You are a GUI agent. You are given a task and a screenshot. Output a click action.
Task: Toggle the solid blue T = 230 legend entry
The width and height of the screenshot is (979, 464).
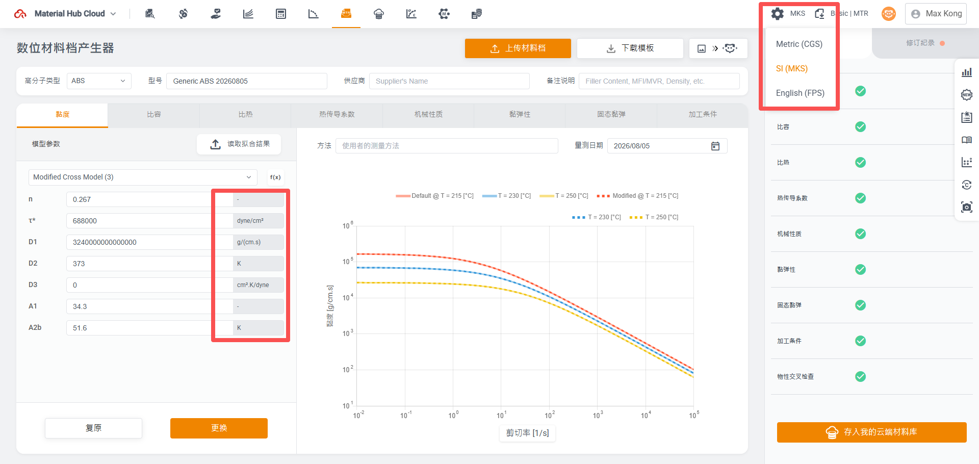(x=506, y=196)
